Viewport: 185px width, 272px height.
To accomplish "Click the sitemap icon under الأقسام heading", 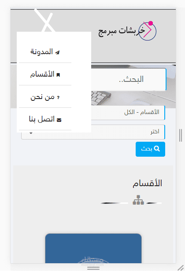I will tap(138, 200).
